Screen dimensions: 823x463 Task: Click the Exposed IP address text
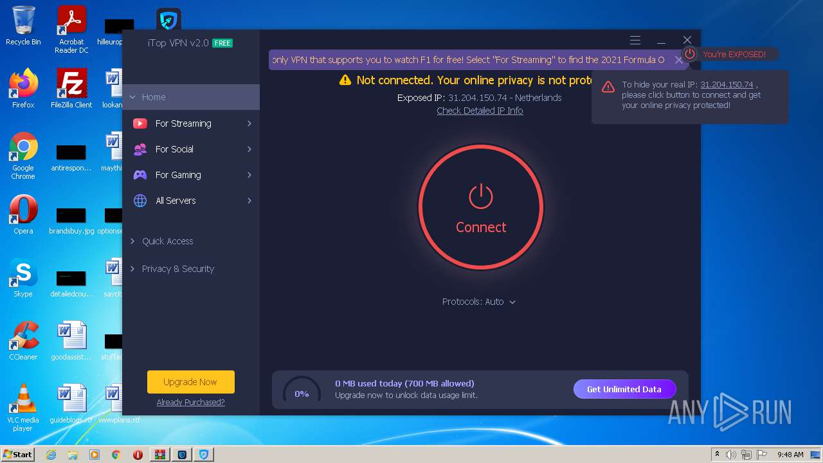pos(480,98)
